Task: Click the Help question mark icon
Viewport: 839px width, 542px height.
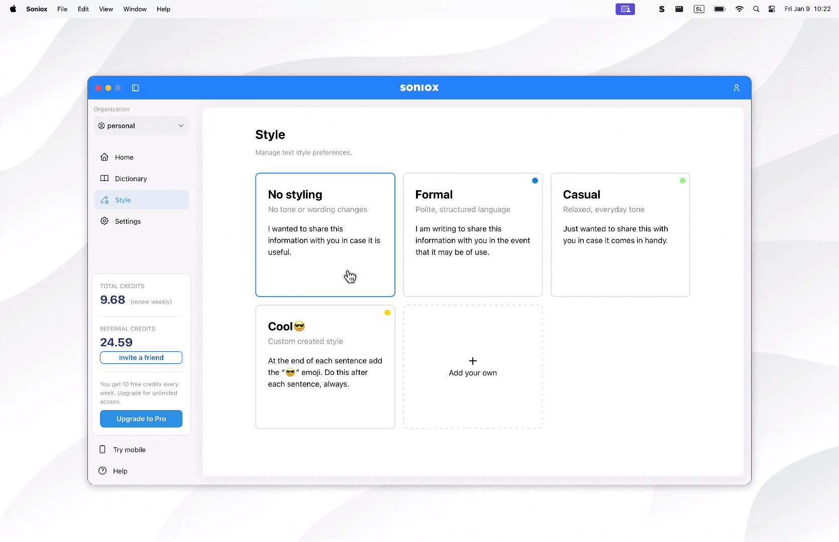Action: (x=102, y=471)
